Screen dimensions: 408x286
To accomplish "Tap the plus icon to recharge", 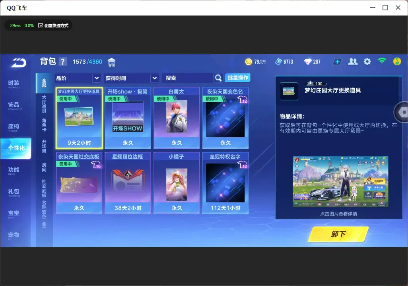I will click(x=337, y=62).
